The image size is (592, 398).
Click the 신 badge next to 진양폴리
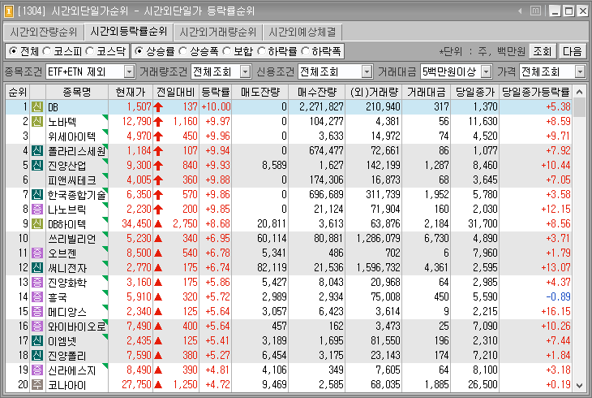(x=37, y=356)
